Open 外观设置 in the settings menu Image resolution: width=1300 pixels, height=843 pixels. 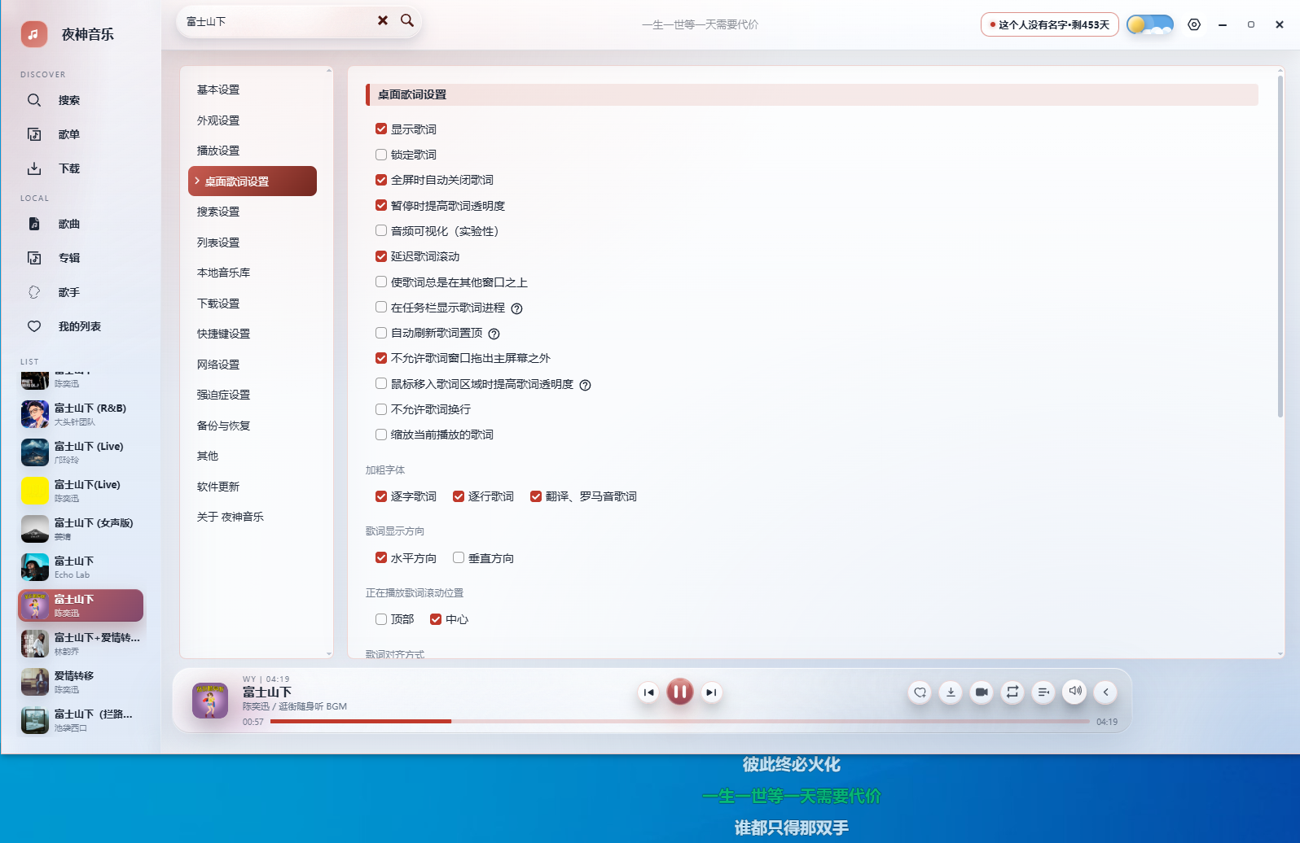pos(218,120)
